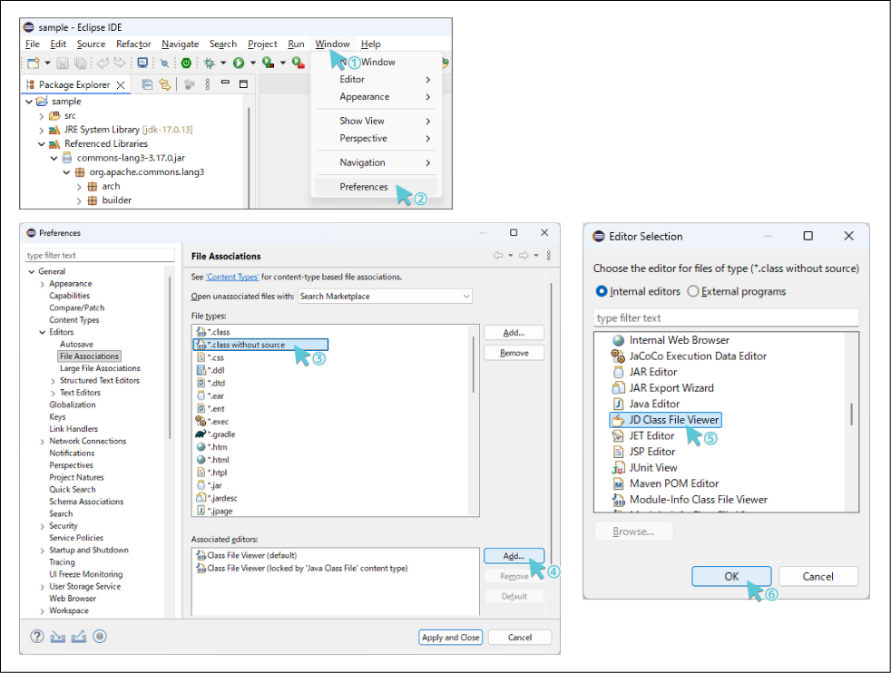Select the JD Class File Viewer editor
The width and height of the screenshot is (891, 673).
click(673, 420)
